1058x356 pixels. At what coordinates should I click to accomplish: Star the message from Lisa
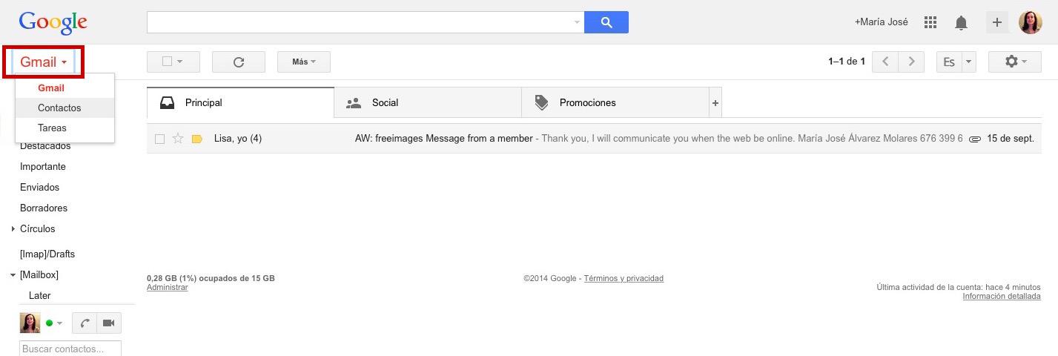[178, 139]
